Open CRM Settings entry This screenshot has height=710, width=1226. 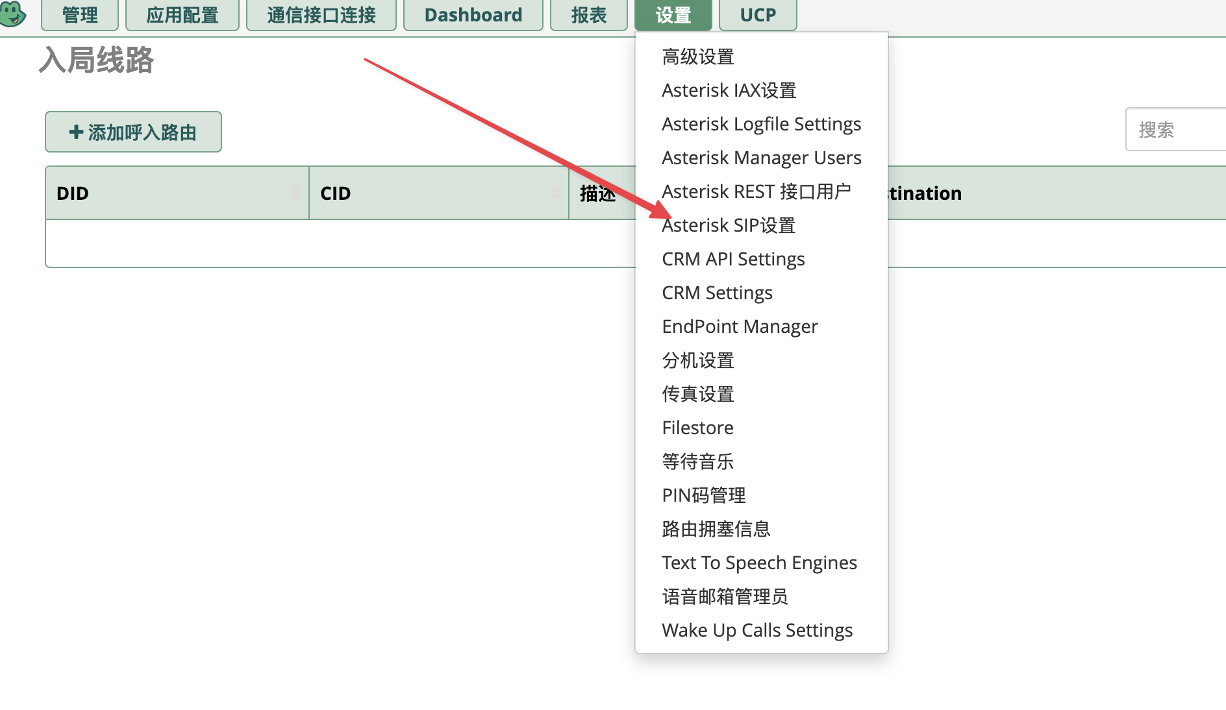[x=717, y=293]
